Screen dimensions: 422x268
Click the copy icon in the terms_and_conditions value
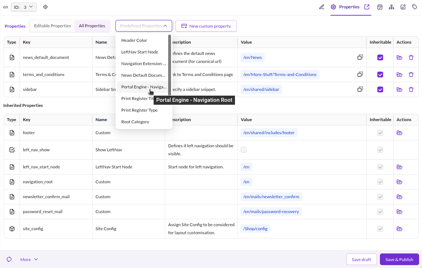(x=360, y=74)
